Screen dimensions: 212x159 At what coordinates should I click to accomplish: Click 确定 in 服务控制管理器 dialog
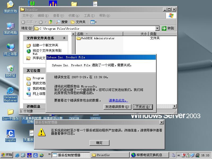99,143
